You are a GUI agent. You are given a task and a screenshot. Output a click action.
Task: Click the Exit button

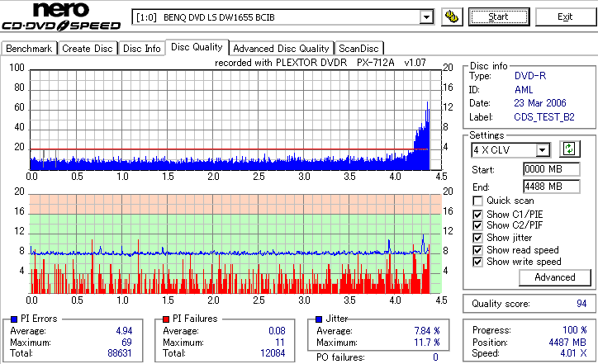click(x=565, y=17)
